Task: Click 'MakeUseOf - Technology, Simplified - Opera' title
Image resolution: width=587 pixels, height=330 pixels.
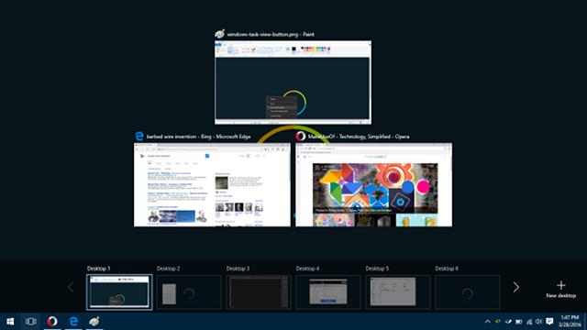Action: (359, 137)
